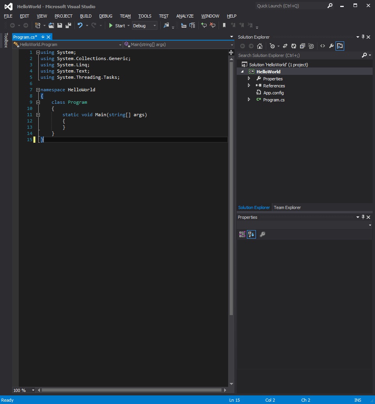Image resolution: width=375 pixels, height=404 pixels.
Task: Open the Start button dropdown arrow
Action: 129,25
